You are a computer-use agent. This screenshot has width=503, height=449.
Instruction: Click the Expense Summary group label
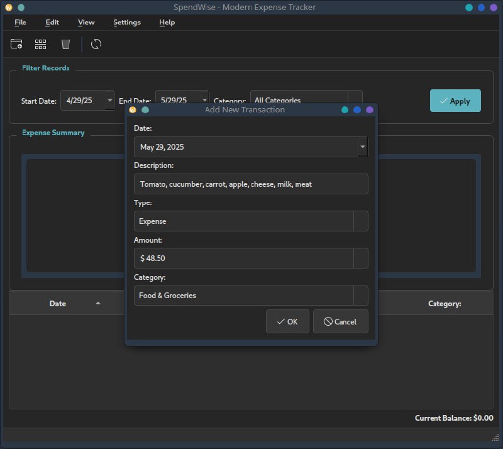(x=53, y=133)
